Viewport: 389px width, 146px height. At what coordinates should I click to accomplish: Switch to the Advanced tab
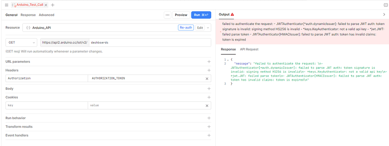[46, 15]
